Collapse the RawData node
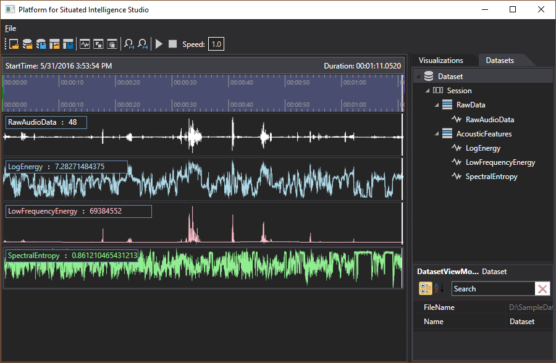Screen dimensions: 556x363 (x=436, y=104)
